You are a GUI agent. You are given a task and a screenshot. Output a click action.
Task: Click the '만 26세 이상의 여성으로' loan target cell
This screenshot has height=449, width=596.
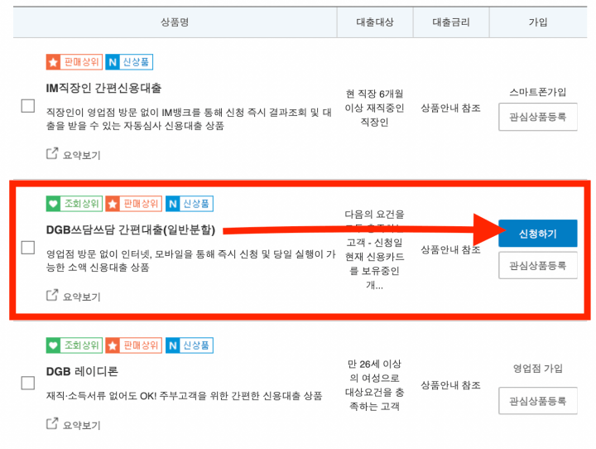point(374,385)
